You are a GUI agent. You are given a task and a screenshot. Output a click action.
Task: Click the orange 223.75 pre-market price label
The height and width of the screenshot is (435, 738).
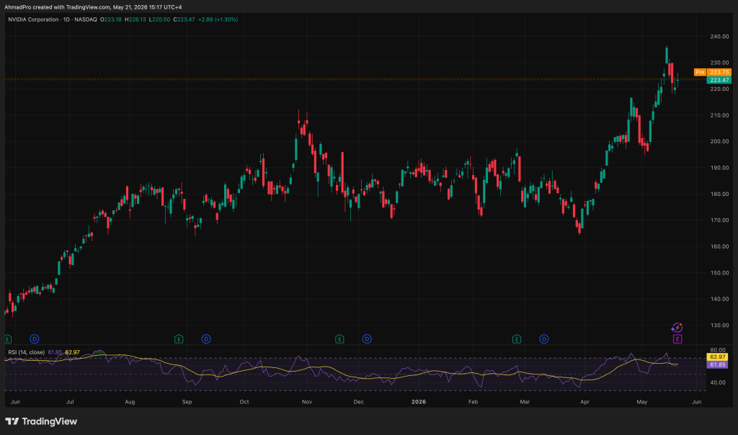[719, 73]
